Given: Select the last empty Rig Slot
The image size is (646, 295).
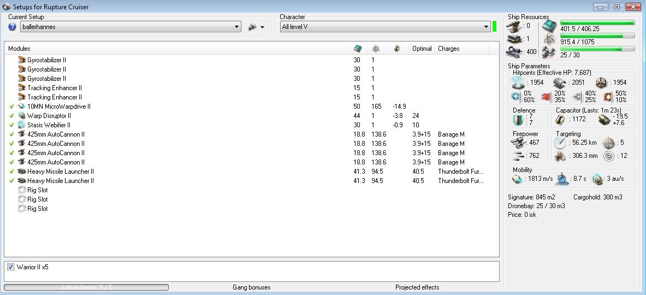Looking at the screenshot, I should (251, 209).
